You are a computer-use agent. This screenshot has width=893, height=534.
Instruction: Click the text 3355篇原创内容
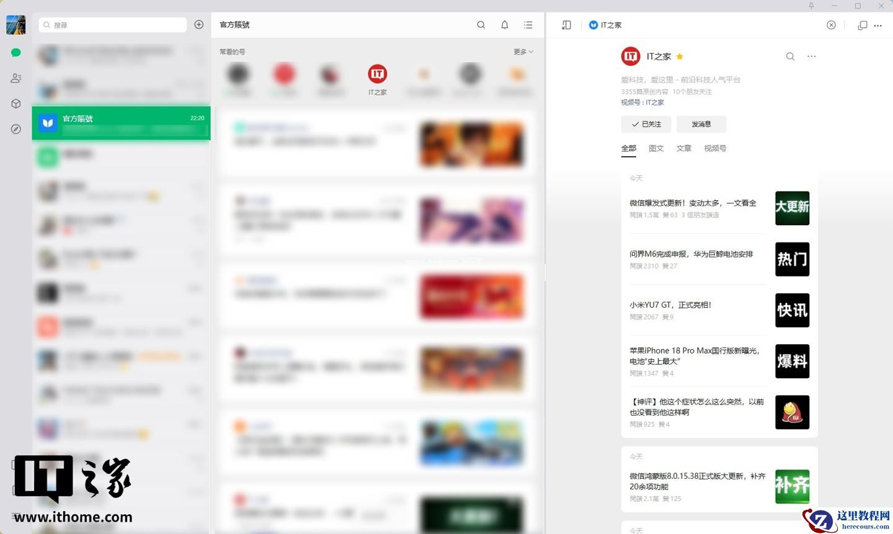tap(644, 92)
